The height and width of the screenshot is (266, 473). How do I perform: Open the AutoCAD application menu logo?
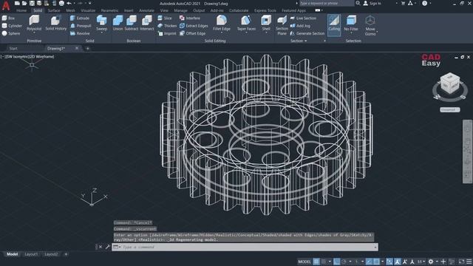click(x=6, y=5)
